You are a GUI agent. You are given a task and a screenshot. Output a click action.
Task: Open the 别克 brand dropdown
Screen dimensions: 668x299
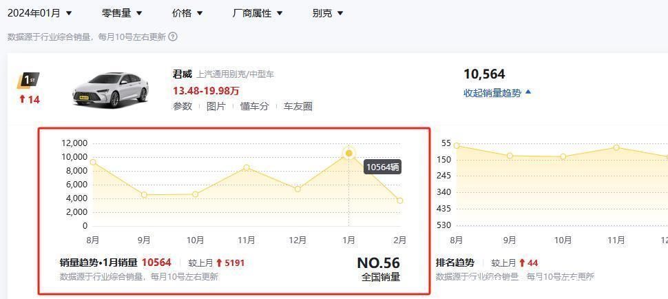(x=328, y=13)
